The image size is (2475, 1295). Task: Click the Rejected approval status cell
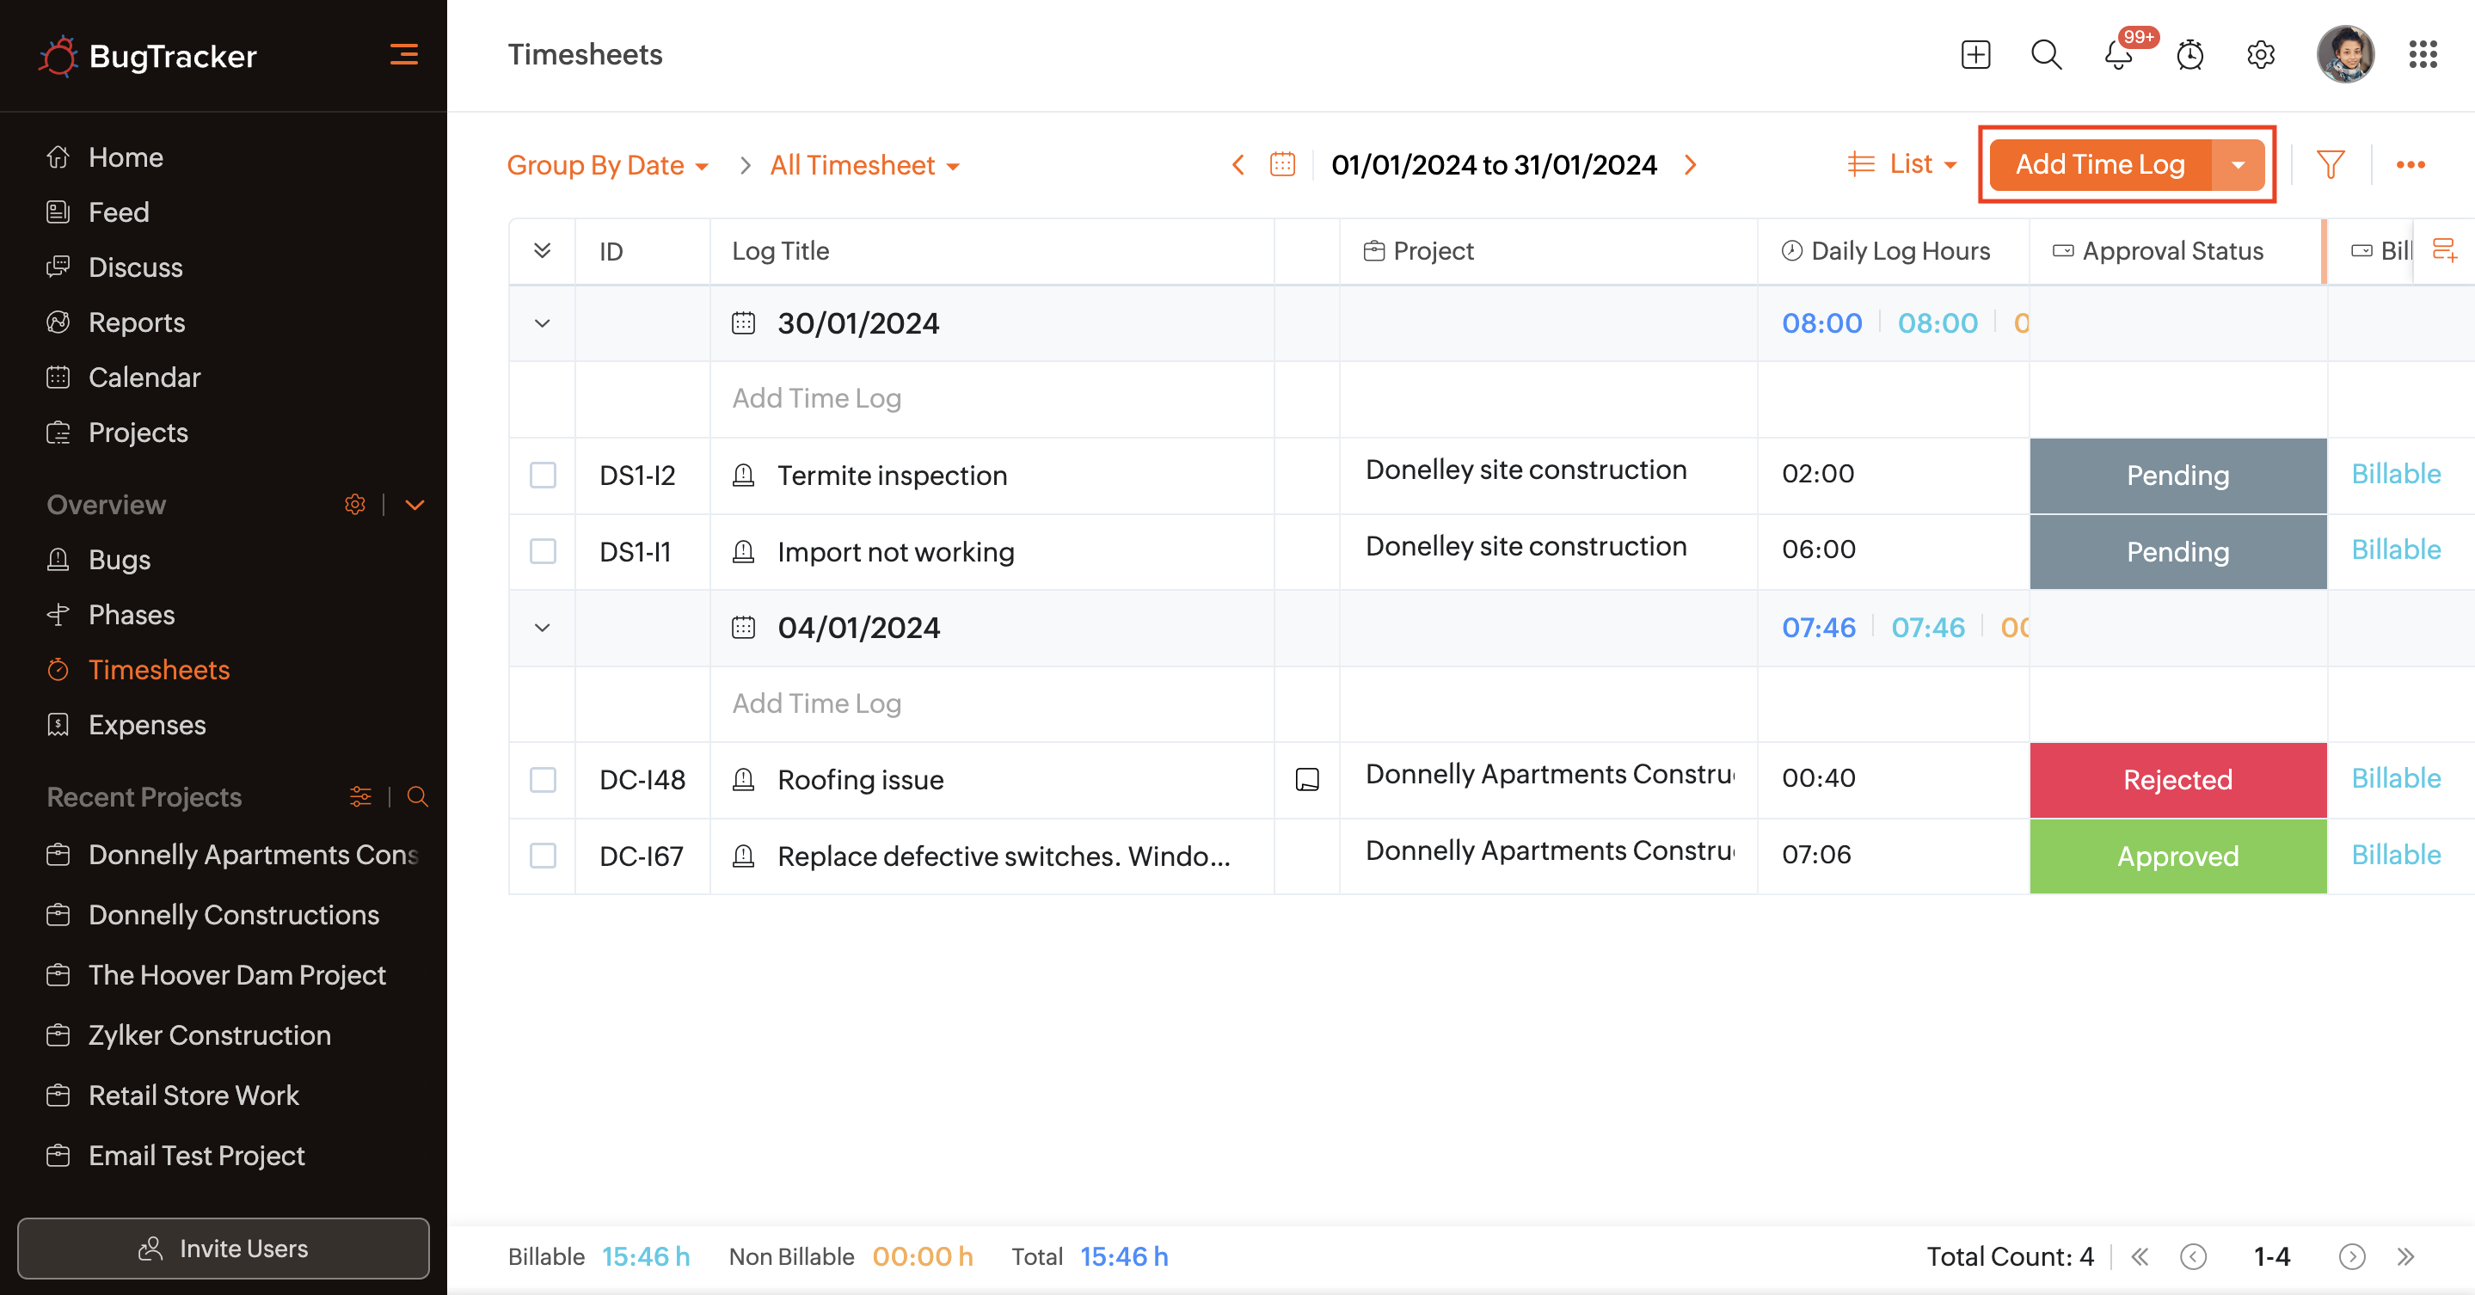[2177, 779]
